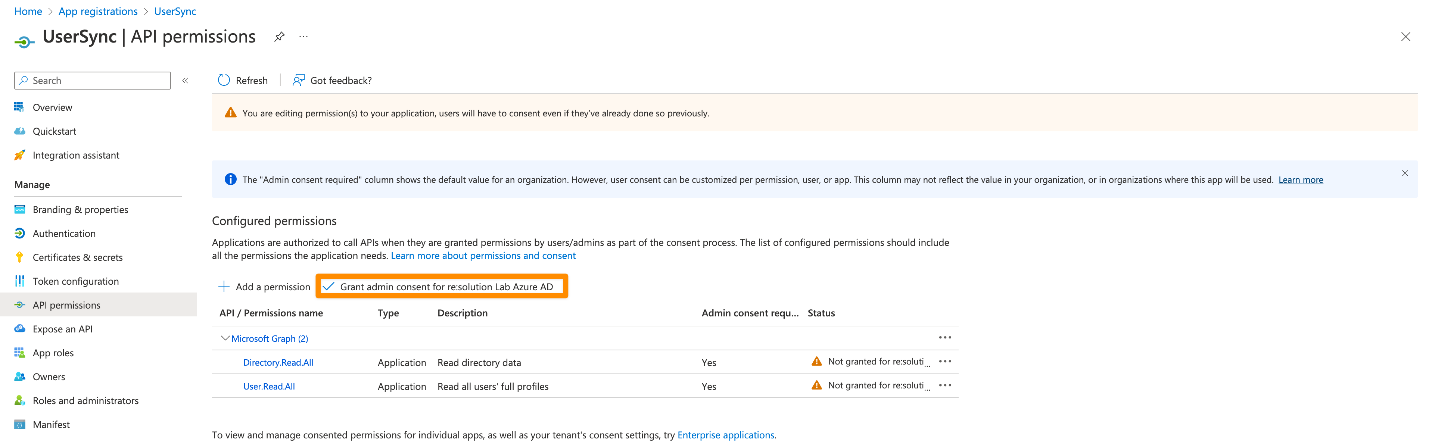Open Directory.Read.All permission details

278,362
